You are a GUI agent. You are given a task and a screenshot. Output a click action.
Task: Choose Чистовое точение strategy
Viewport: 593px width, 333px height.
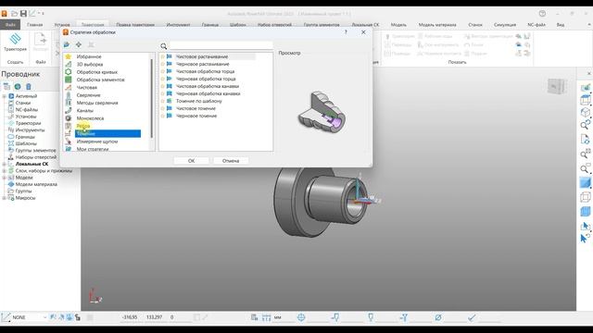(x=196, y=108)
